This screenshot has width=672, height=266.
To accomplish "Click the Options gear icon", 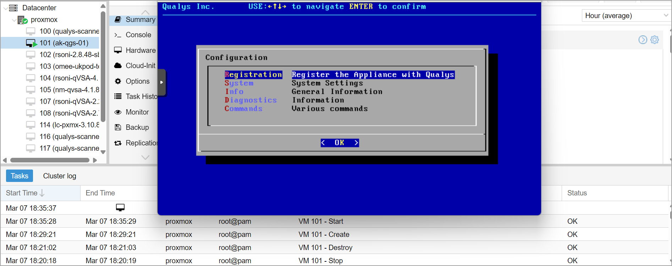I will point(118,81).
